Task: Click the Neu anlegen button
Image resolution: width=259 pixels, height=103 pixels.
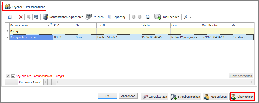Action: [215, 97]
